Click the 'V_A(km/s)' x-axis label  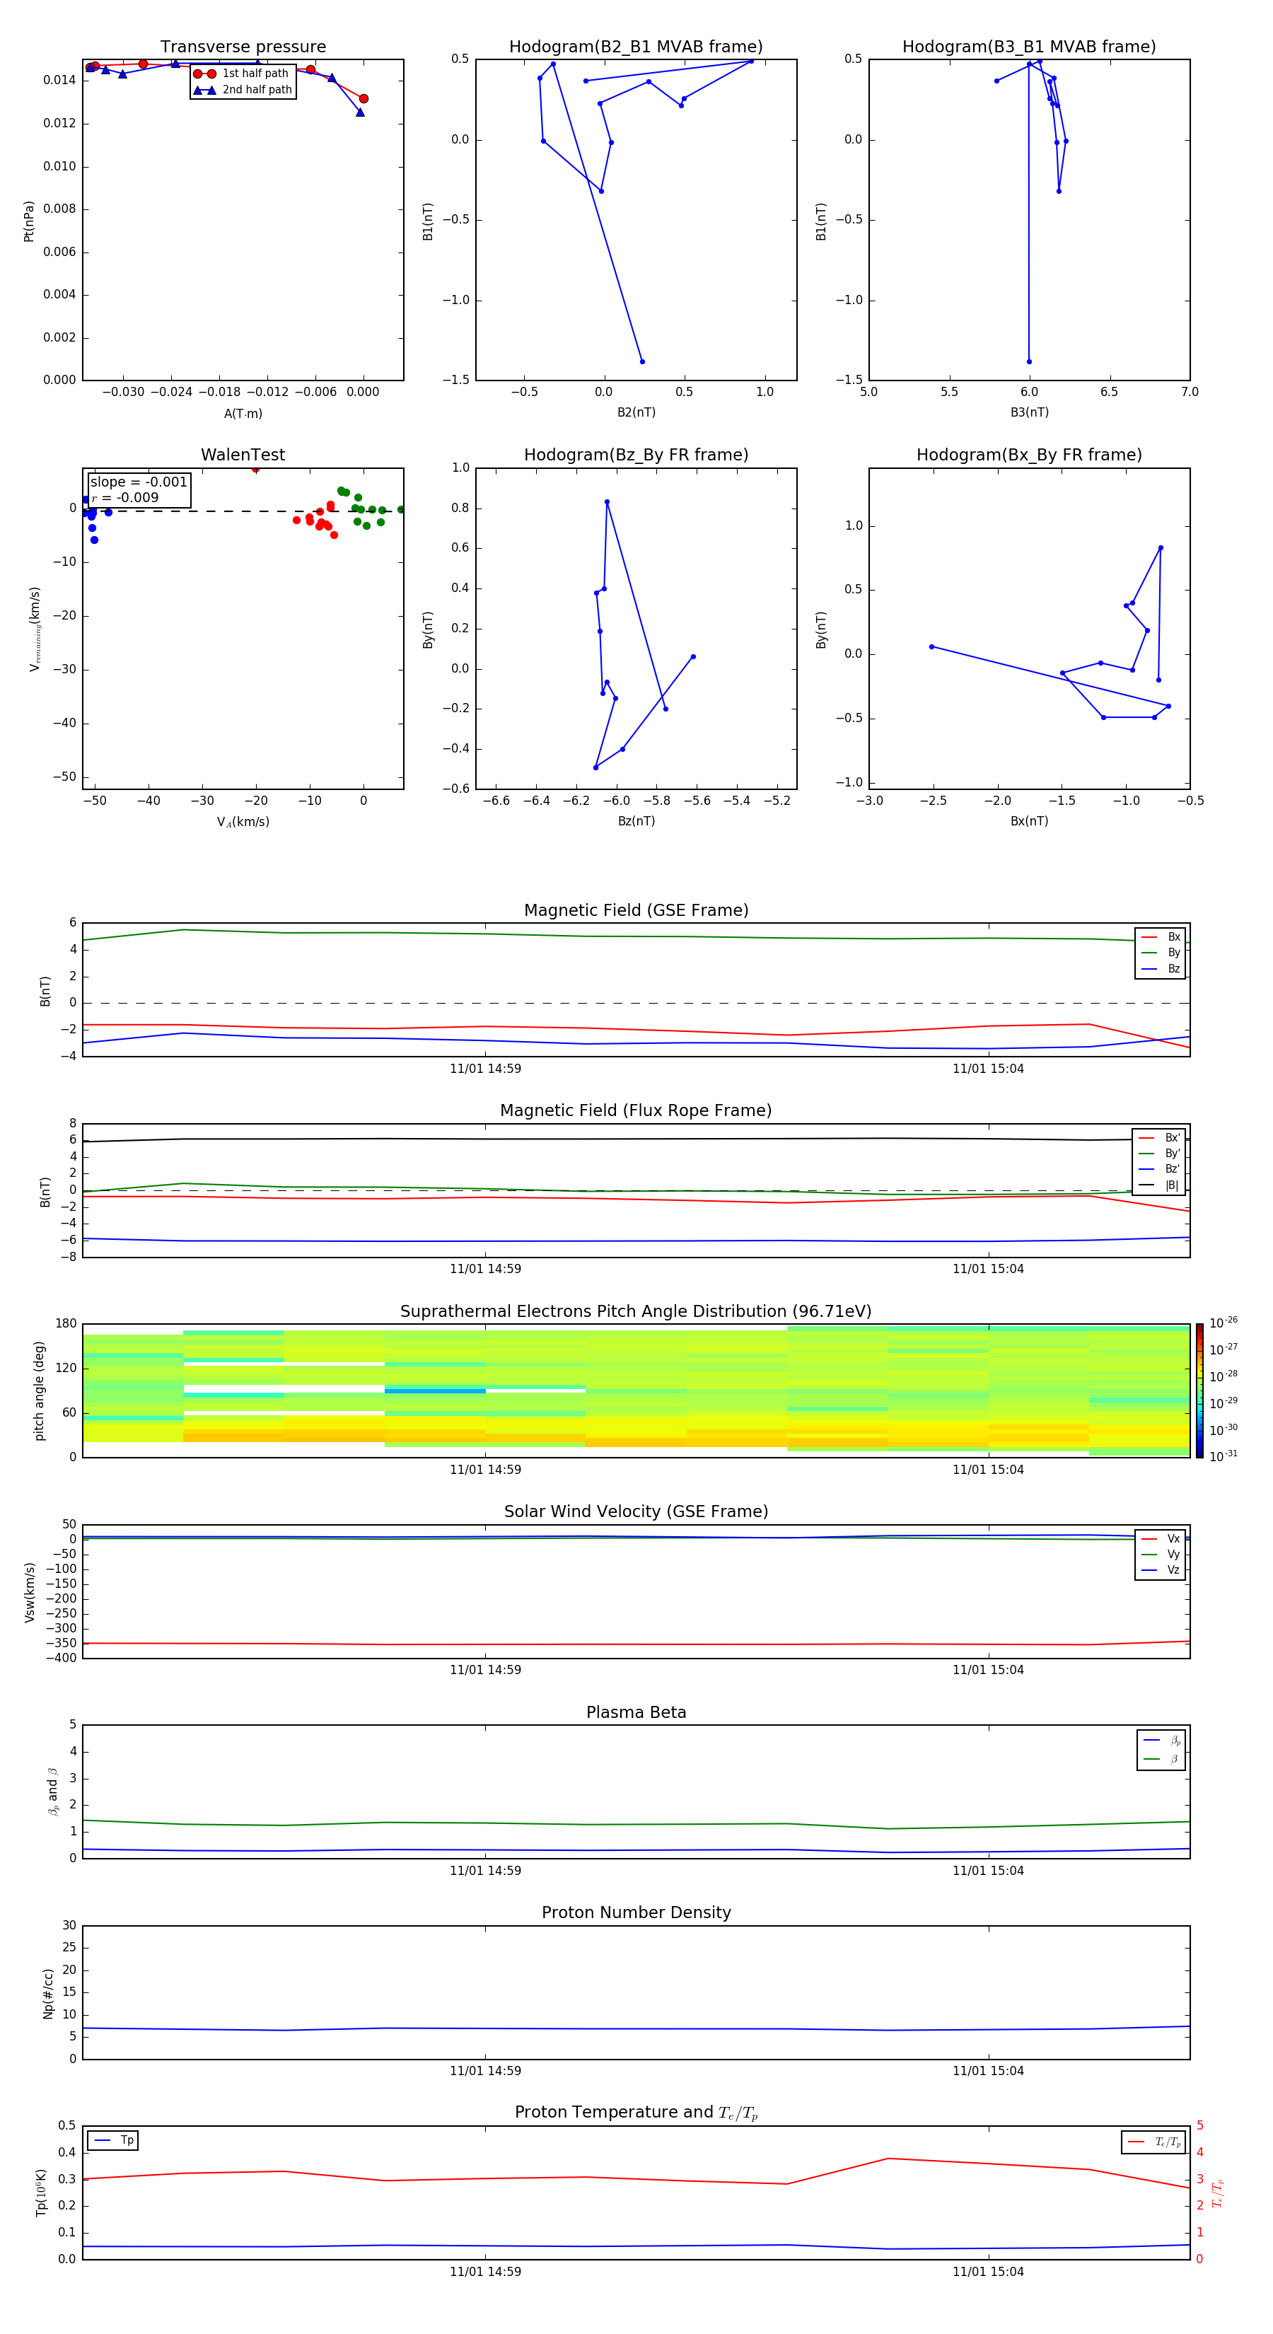click(243, 822)
